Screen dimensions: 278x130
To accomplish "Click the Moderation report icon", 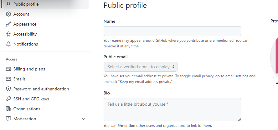I will coord(8,119).
